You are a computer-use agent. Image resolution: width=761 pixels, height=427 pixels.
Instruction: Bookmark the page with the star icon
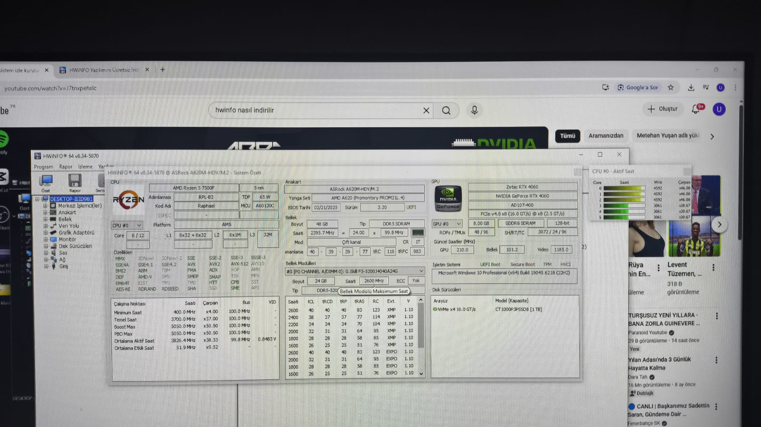point(671,87)
